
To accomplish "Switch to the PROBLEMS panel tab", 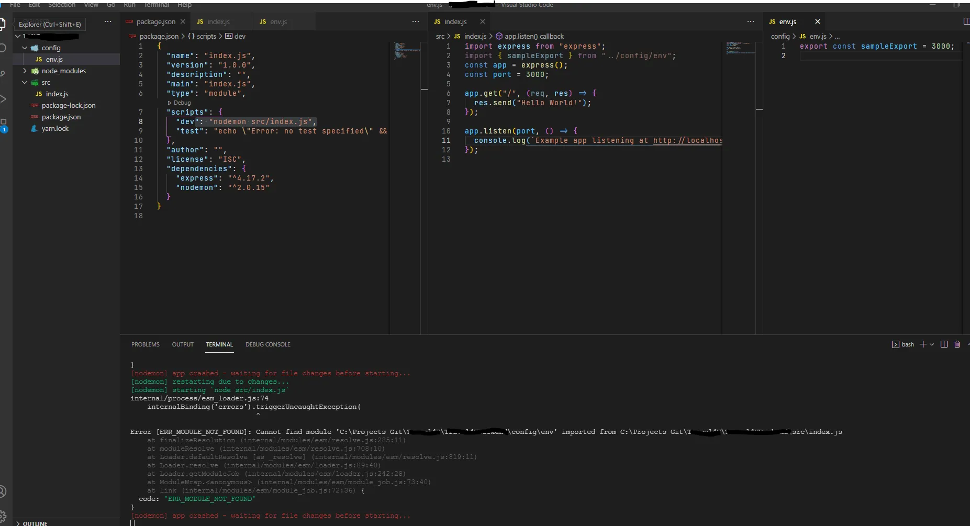I will click(145, 344).
